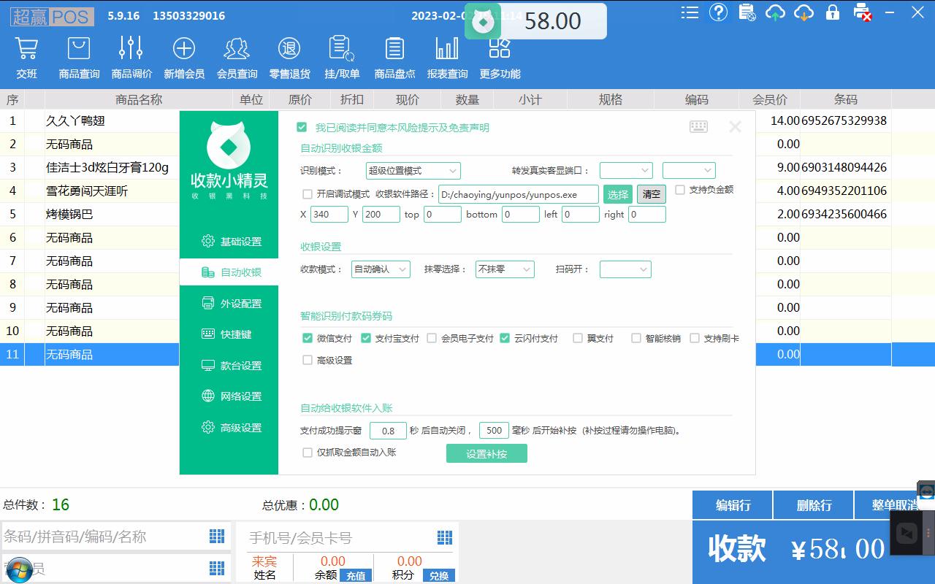935x584 pixels.
Task: Close the 收款小精灵 settings dialog
Action: click(735, 127)
